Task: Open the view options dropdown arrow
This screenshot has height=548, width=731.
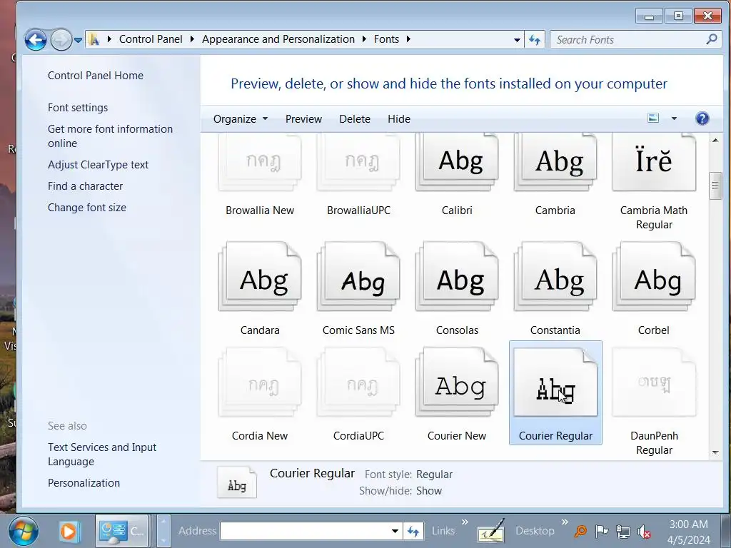Action: [x=674, y=118]
